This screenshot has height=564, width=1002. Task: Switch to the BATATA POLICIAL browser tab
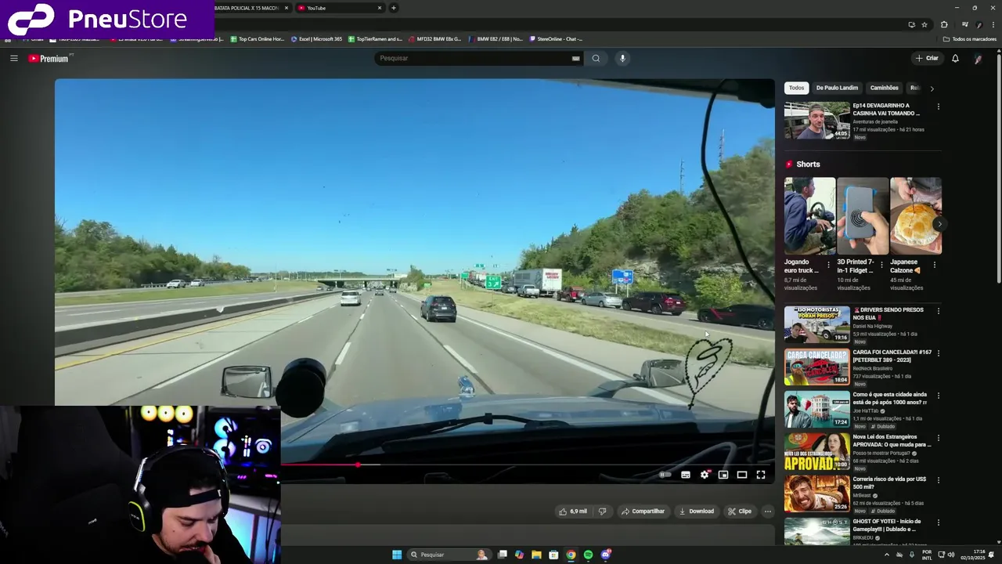pyautogui.click(x=246, y=8)
